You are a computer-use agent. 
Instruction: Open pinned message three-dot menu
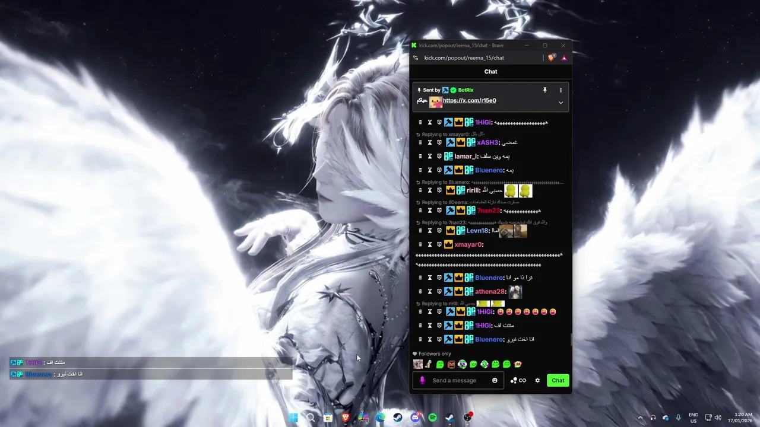coord(560,90)
